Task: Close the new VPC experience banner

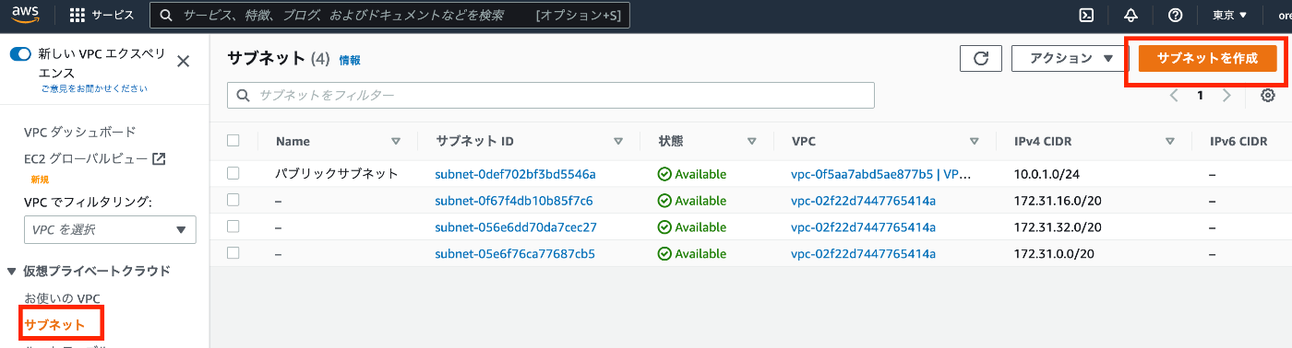Action: tap(183, 61)
